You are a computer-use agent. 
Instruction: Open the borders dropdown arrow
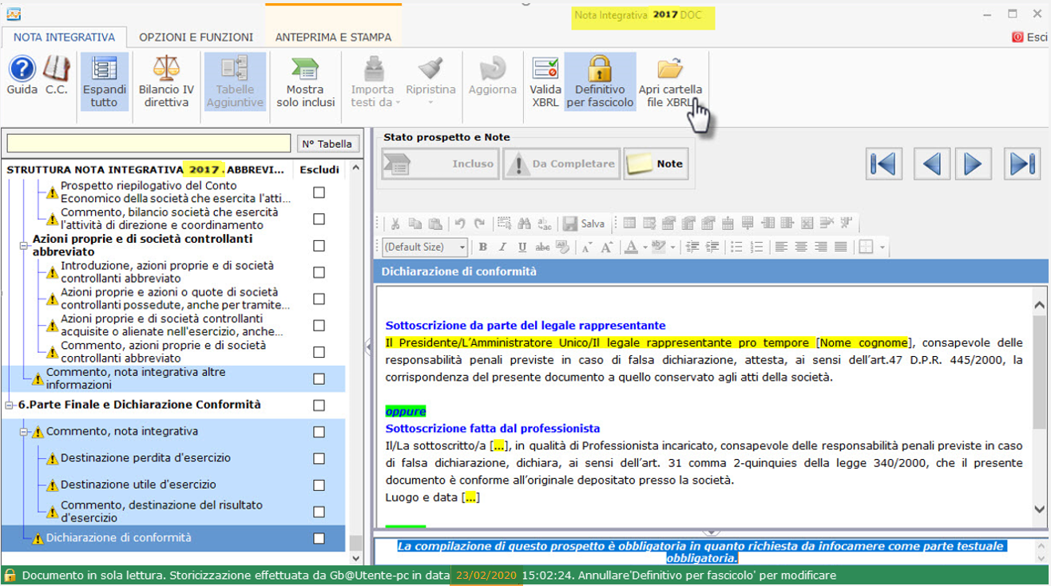coord(882,247)
